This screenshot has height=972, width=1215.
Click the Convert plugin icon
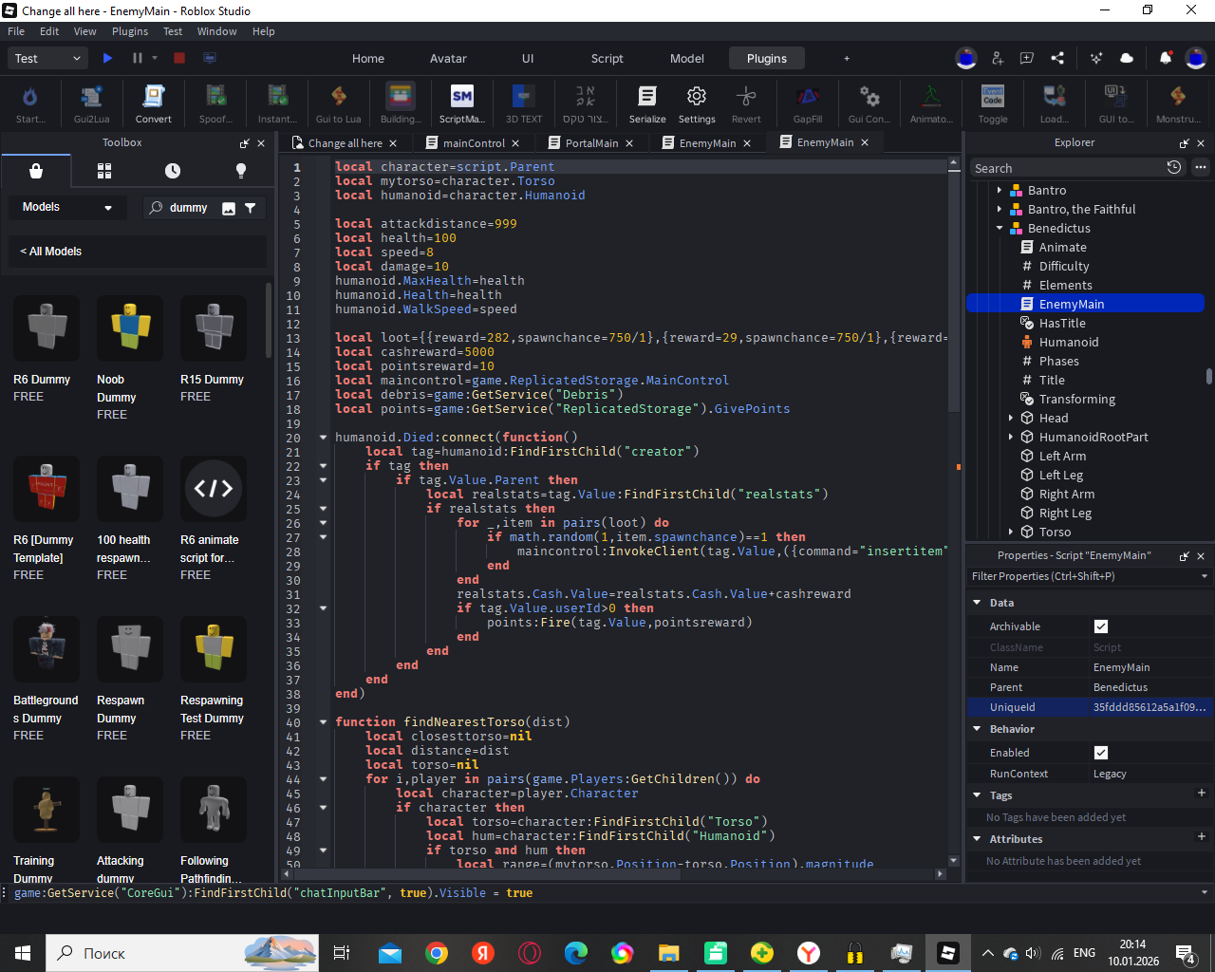pos(153,103)
